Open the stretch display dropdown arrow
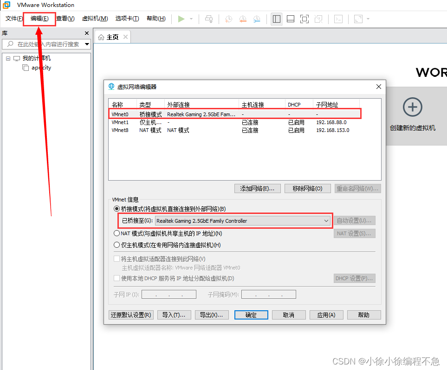Viewport: 447px width, 370px height. (x=368, y=19)
